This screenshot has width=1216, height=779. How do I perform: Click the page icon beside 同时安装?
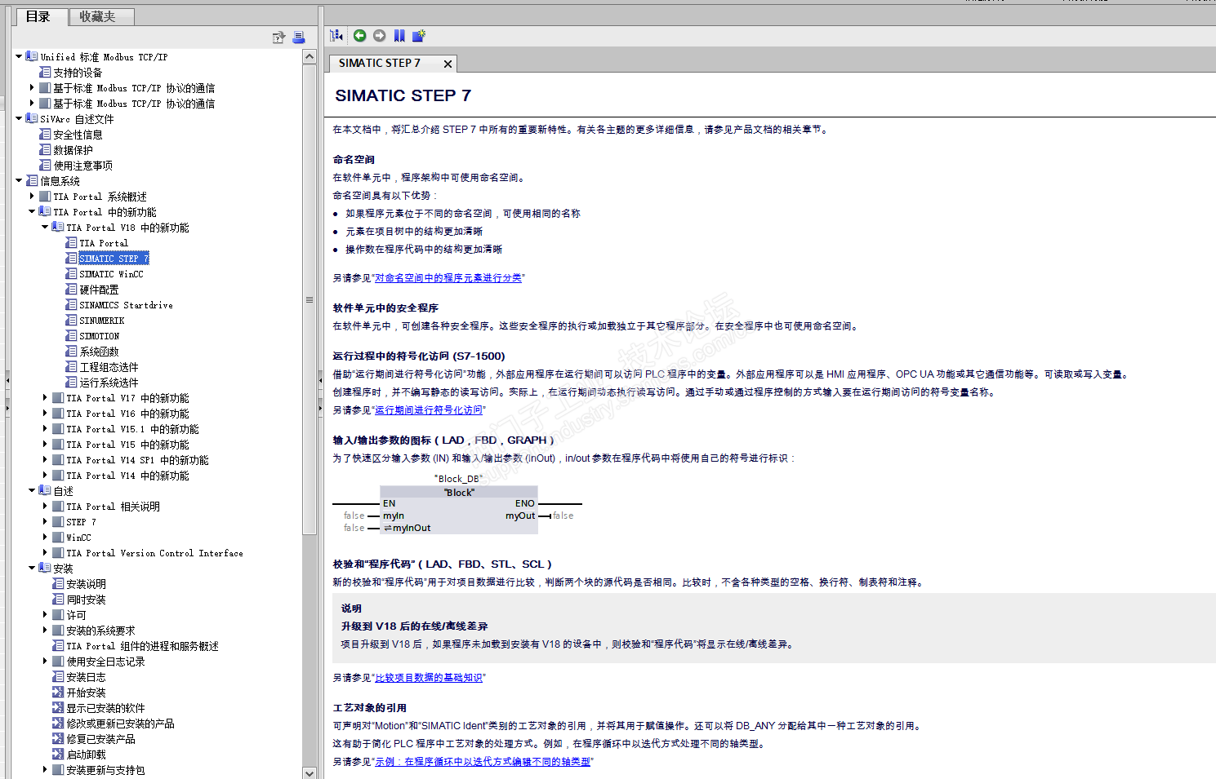[x=58, y=600]
